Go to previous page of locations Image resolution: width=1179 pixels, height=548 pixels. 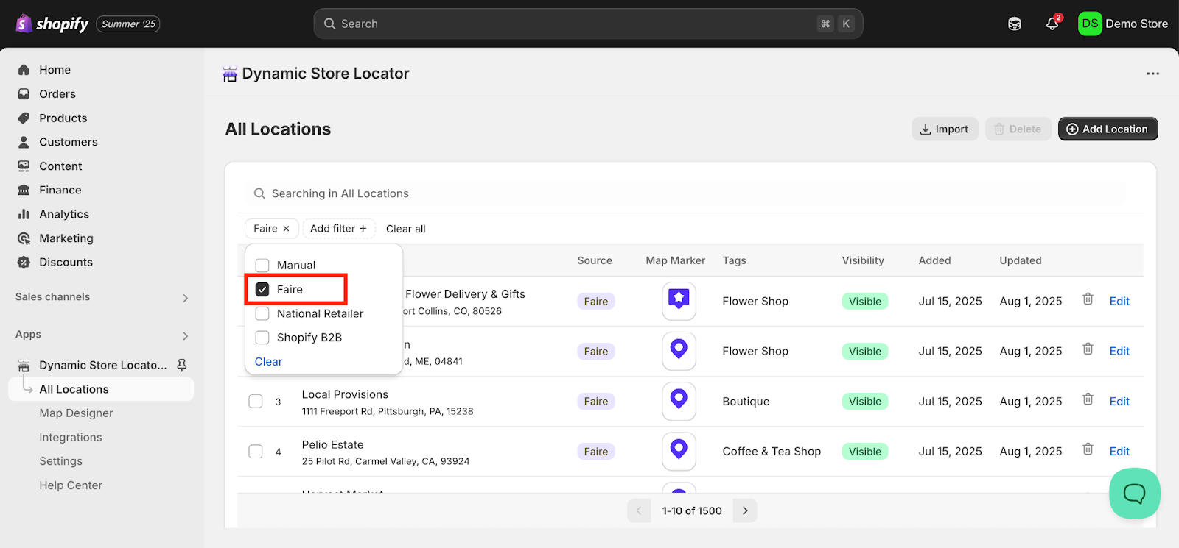[x=639, y=510]
